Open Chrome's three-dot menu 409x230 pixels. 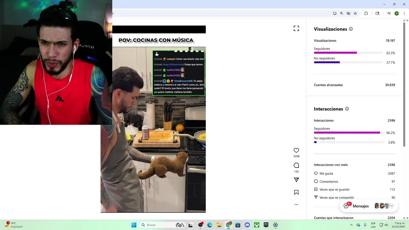coord(404,13)
